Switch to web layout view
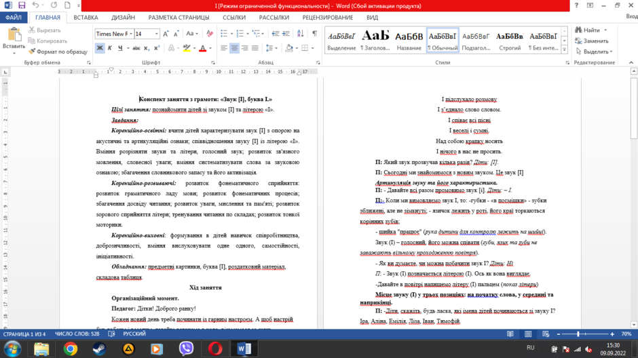Screen dimensions: 638x358 tap(546, 334)
